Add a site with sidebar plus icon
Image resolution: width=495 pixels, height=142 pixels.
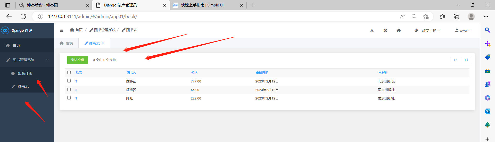487,139
